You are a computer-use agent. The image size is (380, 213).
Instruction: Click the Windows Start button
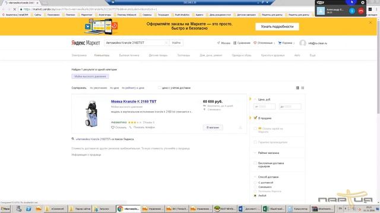(5, 209)
